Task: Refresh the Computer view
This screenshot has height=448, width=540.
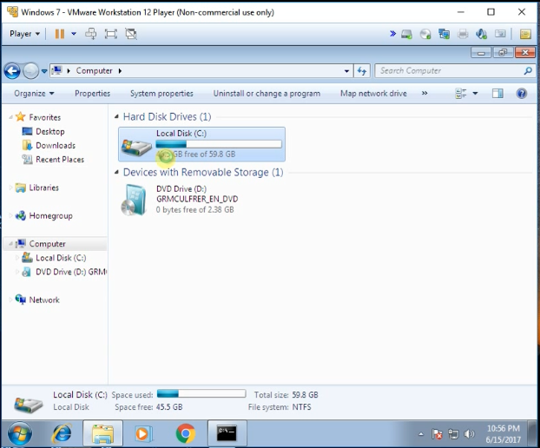Action: 362,71
